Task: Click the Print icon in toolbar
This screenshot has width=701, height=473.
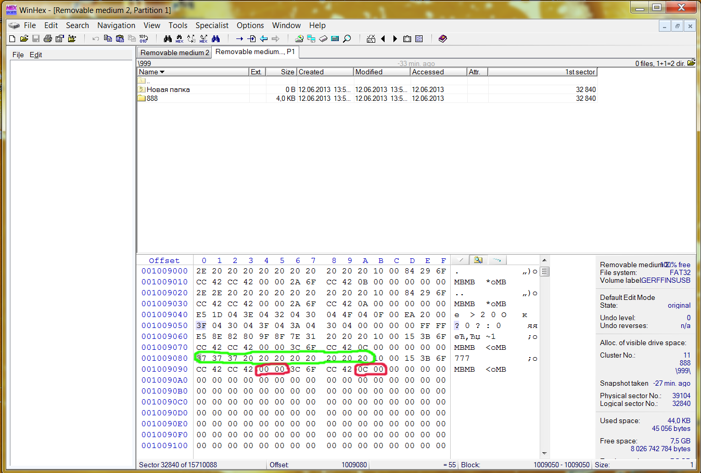Action: tap(48, 38)
